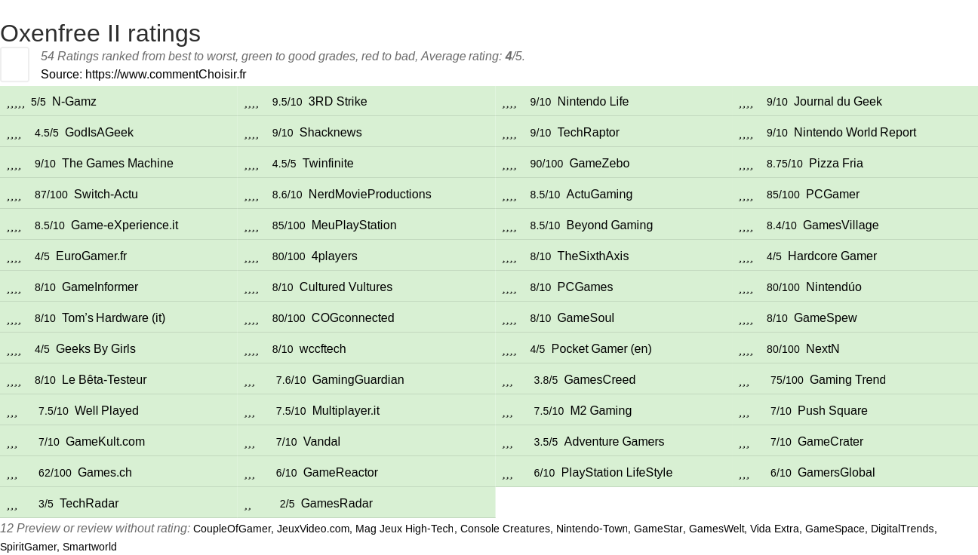Open the Multiplayer.it review
Image resolution: width=978 pixels, height=555 pixels.
point(346,410)
